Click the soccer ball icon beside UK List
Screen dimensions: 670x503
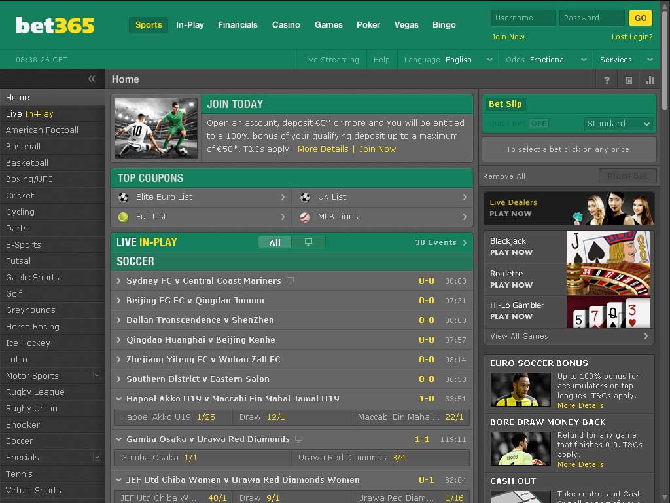coord(305,197)
